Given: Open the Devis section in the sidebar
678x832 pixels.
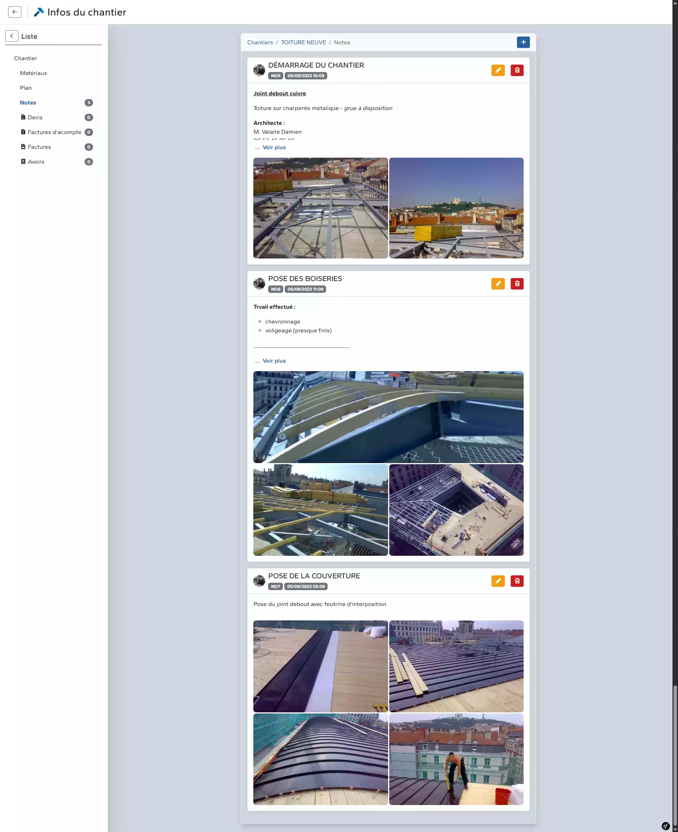Looking at the screenshot, I should point(35,117).
